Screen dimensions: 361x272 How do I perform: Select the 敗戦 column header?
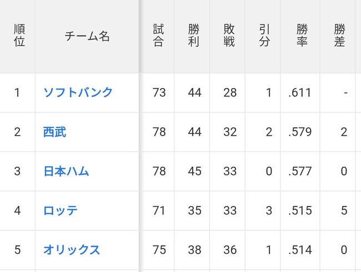coord(229,35)
